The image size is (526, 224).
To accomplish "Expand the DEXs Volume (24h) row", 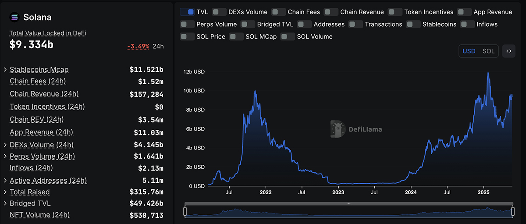I will (x=5, y=145).
